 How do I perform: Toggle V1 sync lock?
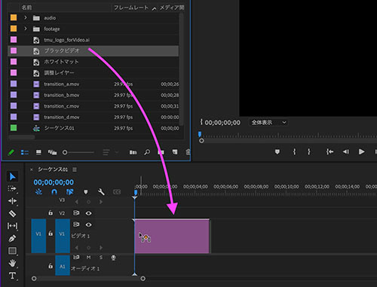76,224
